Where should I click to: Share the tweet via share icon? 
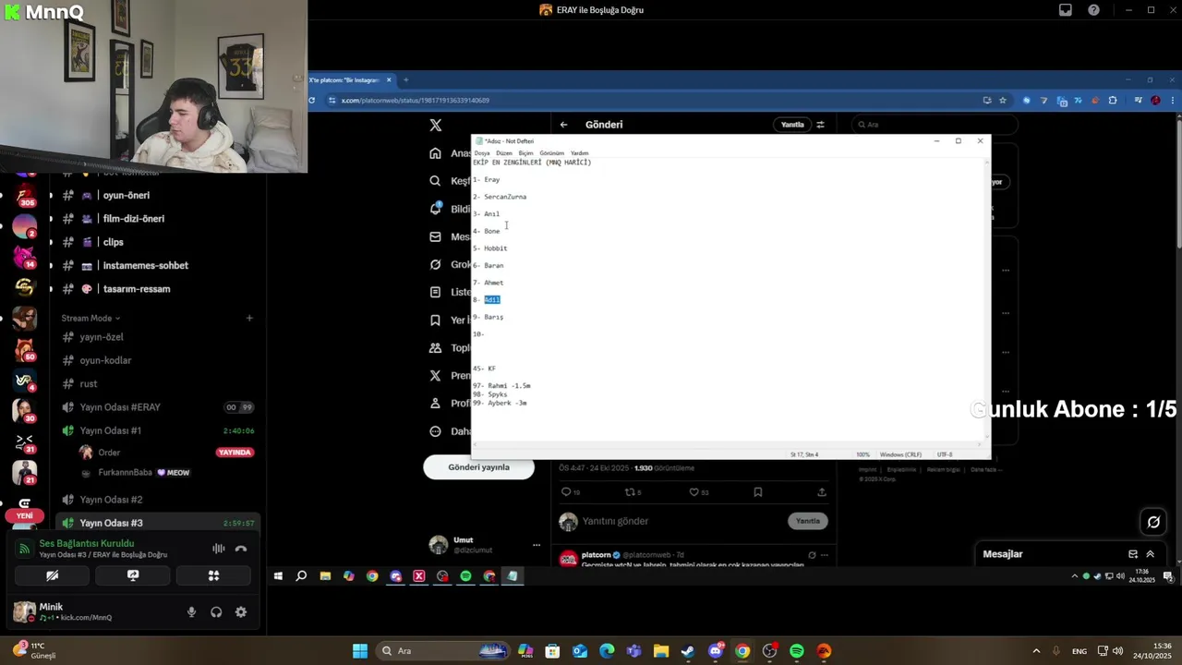(x=822, y=492)
